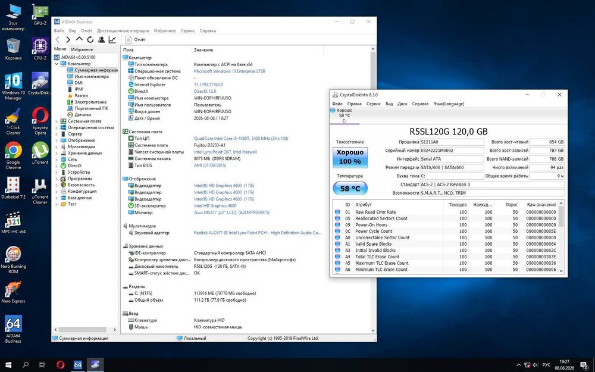Open AIDA64 Сервис menu
Image resolution: width=595 pixels, height=372 pixels.
click(187, 31)
